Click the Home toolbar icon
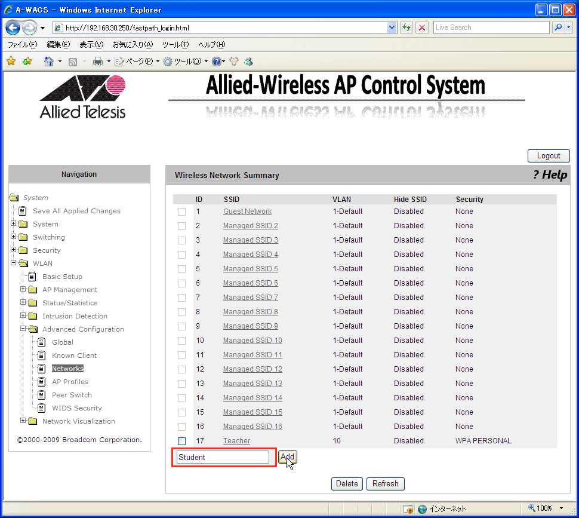The height and width of the screenshot is (518, 579). [49, 62]
